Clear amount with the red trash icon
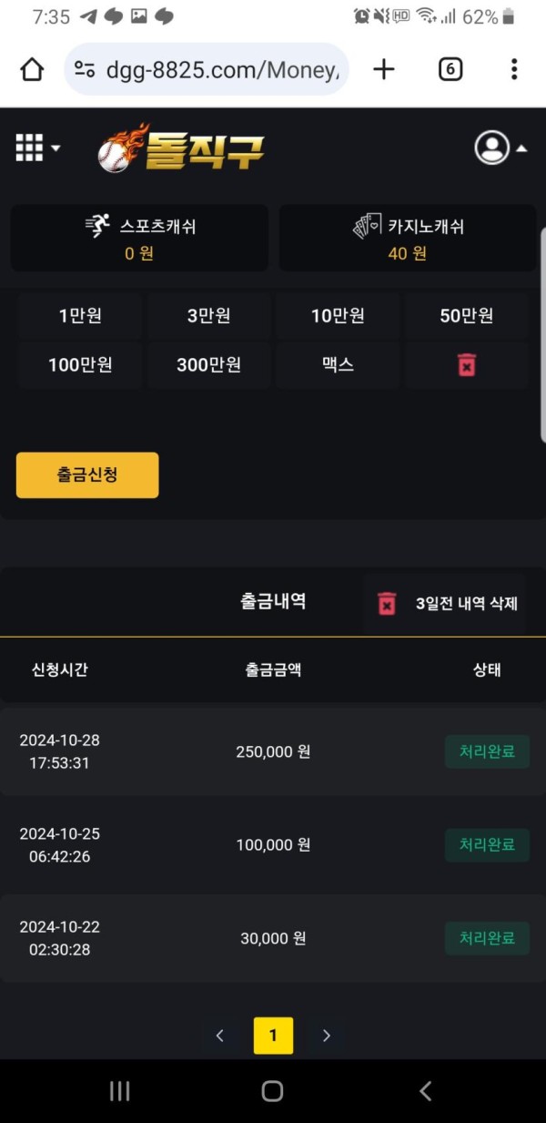The height and width of the screenshot is (1123, 546). pyautogui.click(x=467, y=365)
